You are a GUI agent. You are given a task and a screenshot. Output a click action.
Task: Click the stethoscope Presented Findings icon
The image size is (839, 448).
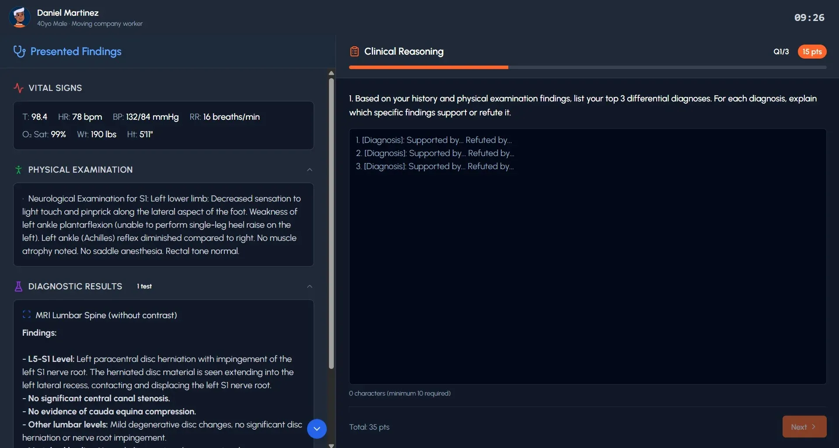point(19,52)
